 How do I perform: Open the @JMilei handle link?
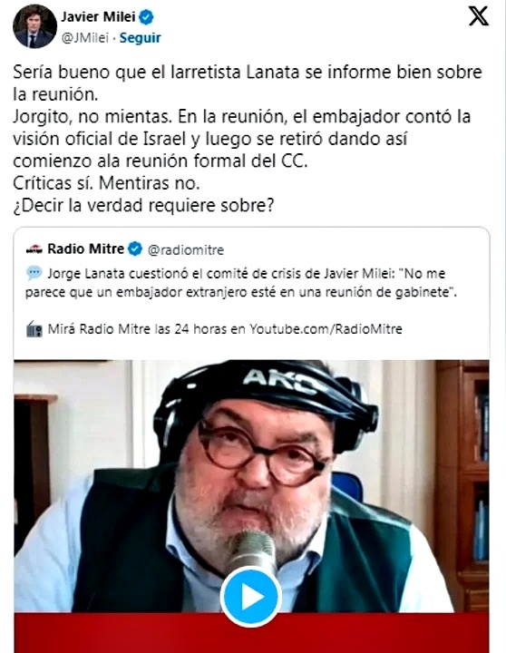[85, 38]
